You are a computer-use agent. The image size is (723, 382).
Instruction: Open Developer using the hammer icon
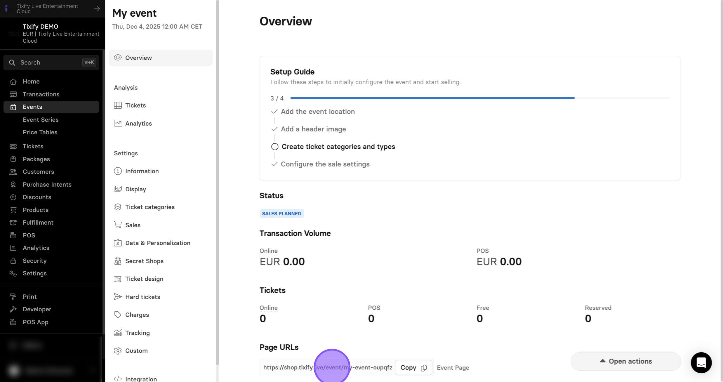click(13, 309)
